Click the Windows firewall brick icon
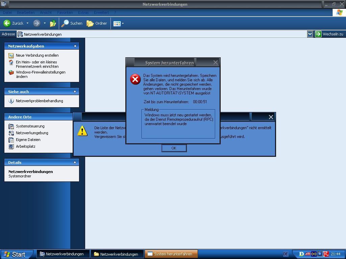346x259 pixels. [x=11, y=73]
